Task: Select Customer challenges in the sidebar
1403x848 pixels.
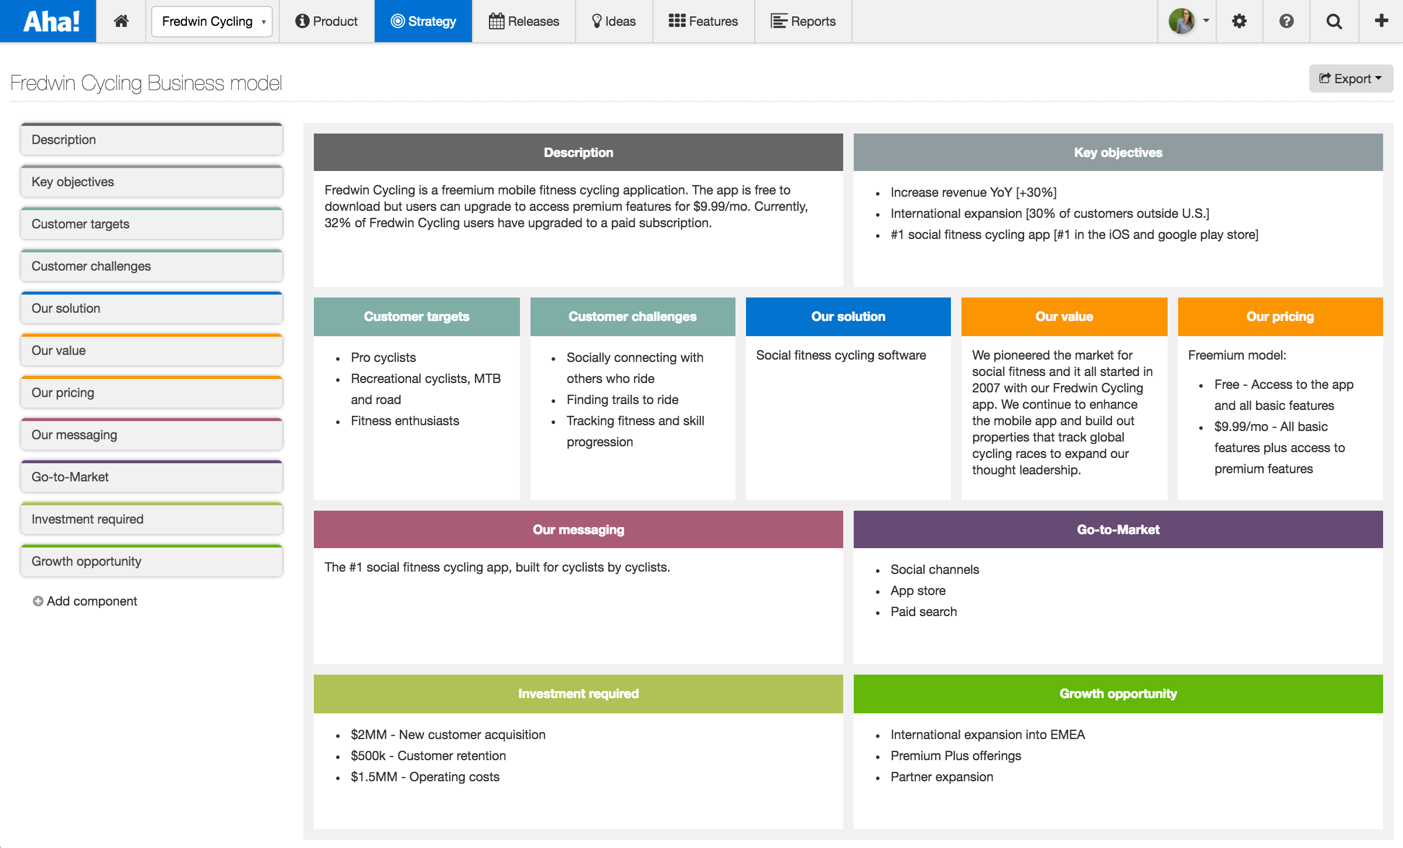Action: coord(152,266)
